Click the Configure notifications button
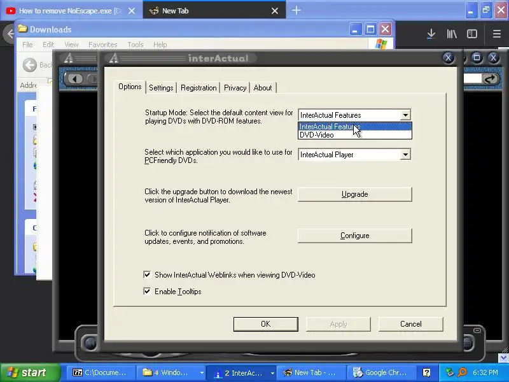509x382 pixels. [355, 236]
